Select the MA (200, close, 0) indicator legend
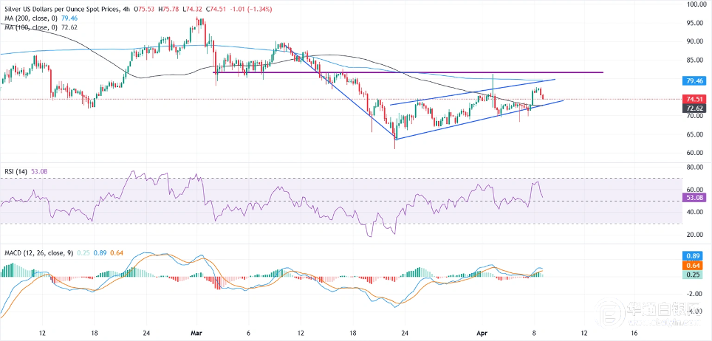The width and height of the screenshot is (712, 341). coord(31,17)
